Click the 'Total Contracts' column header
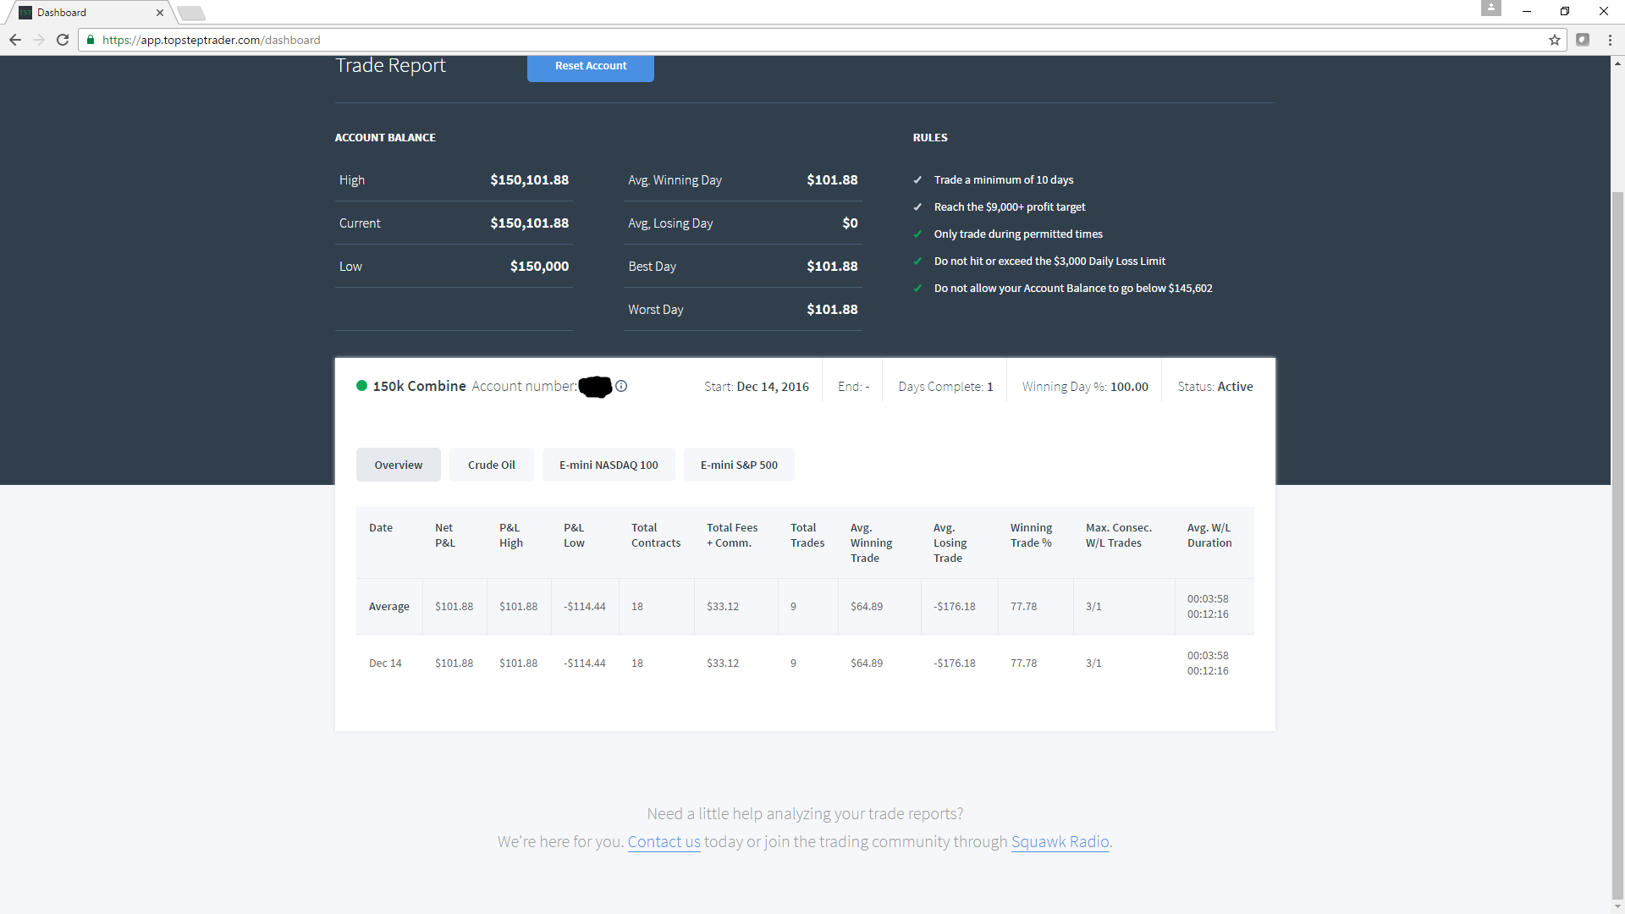This screenshot has height=914, width=1625. point(656,536)
